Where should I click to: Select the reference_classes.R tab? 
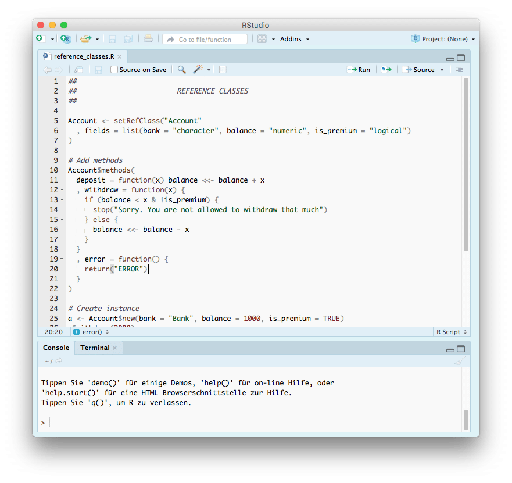[84, 56]
